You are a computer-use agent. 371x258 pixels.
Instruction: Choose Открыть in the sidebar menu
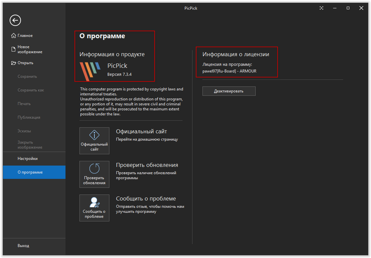34,63
